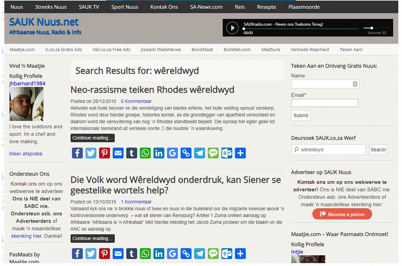Viewport: 402px width, 266px height.
Task: Play the SAUKradio.com stream
Action: [x=232, y=28]
